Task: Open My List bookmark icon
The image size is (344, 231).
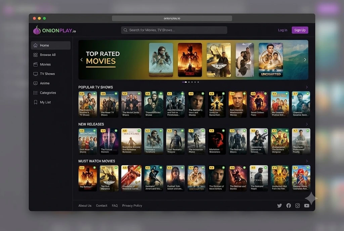Action: coord(35,102)
